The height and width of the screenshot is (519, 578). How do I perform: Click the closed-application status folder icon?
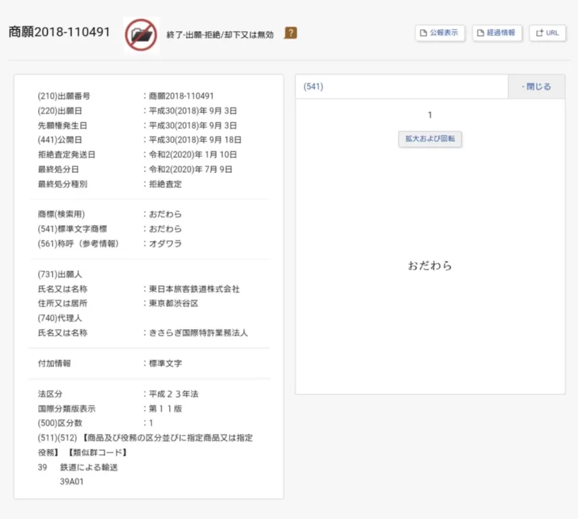click(141, 34)
